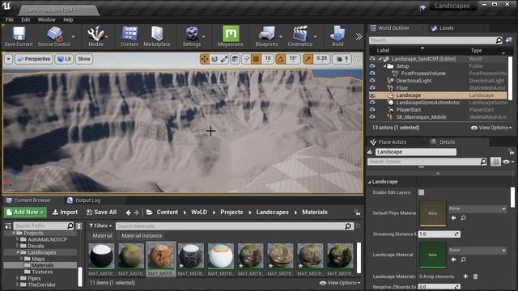Hide the Floor actor via eye icon
The image size is (518, 291).
372,88
